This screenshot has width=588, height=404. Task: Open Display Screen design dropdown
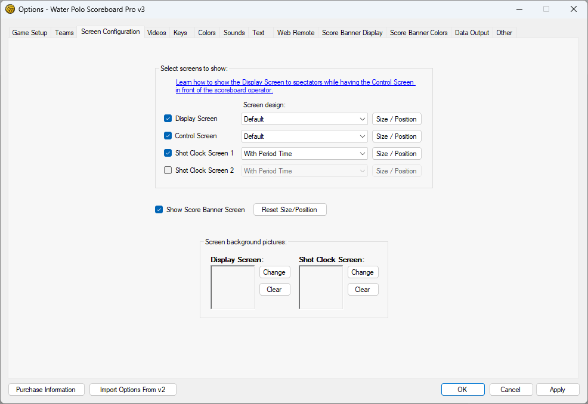304,119
